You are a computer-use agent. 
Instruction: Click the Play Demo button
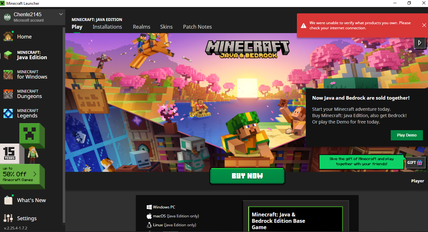(407, 135)
